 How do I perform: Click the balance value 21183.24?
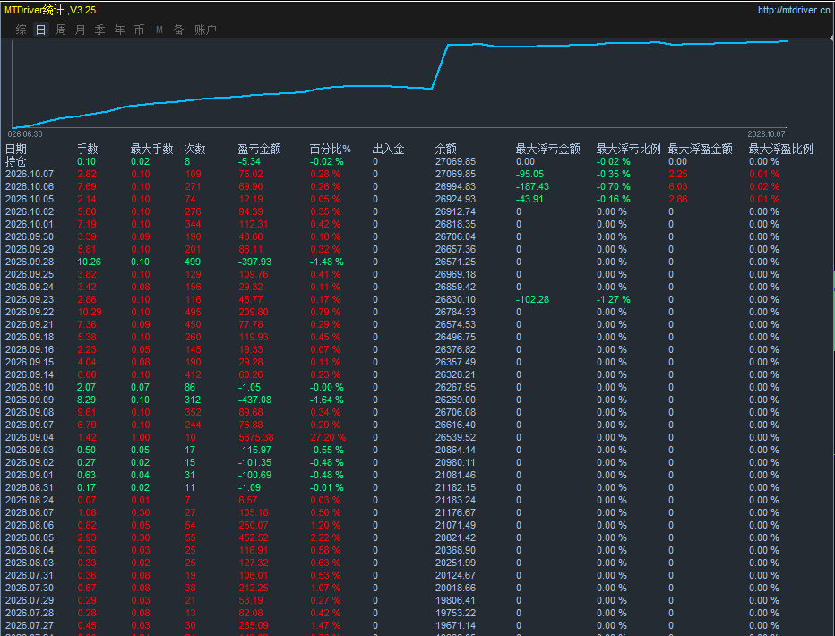pos(455,500)
